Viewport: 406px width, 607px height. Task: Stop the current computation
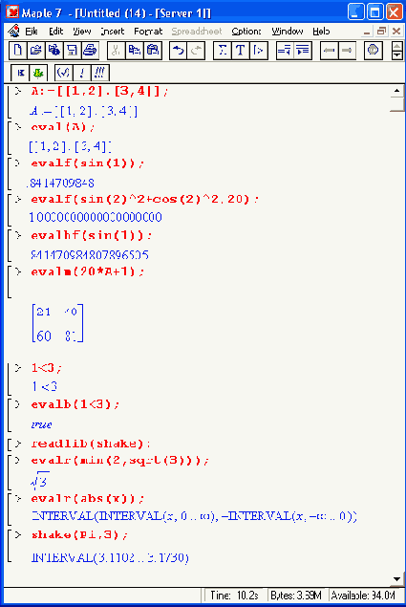(x=374, y=51)
